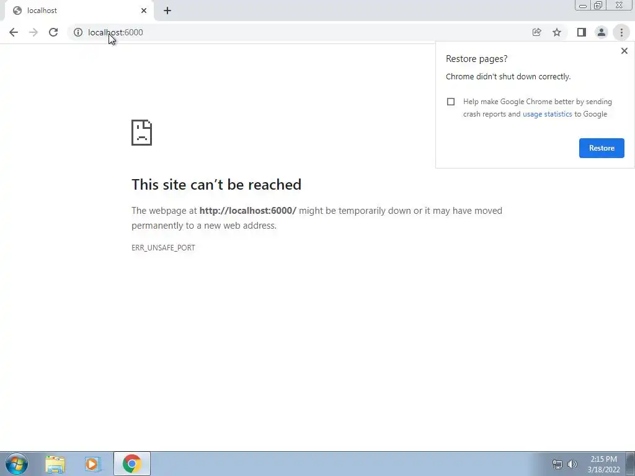The height and width of the screenshot is (476, 635).
Task: Click the restore-down window button
Action: (x=598, y=5)
